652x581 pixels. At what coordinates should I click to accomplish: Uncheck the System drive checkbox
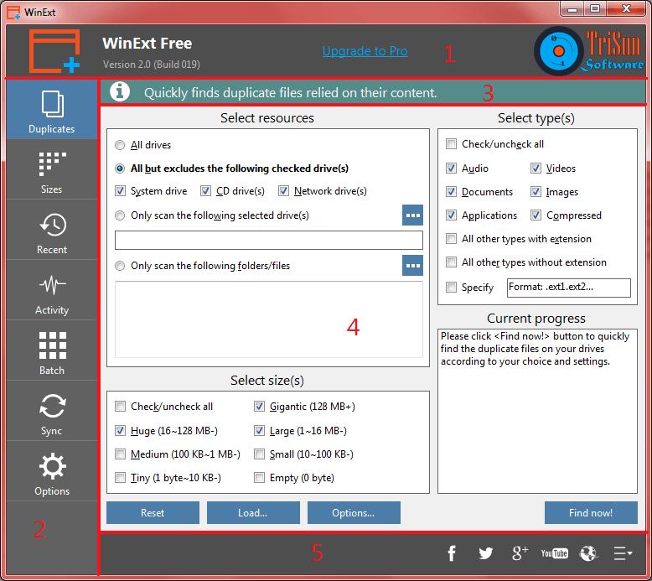pyautogui.click(x=120, y=191)
